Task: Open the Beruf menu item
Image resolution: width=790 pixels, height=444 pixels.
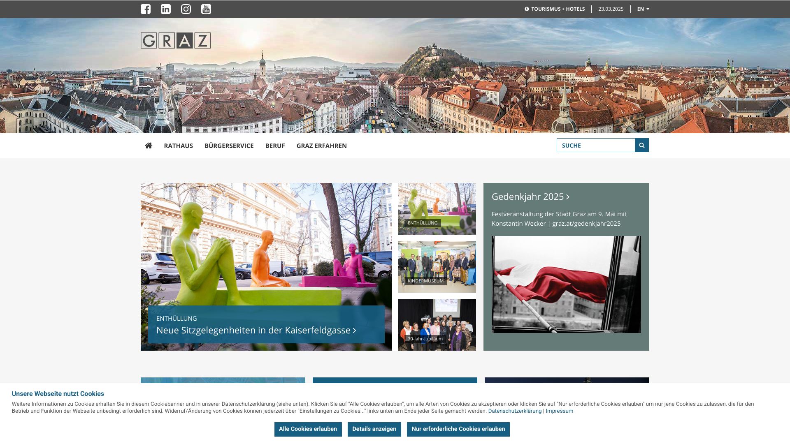Action: (x=275, y=146)
